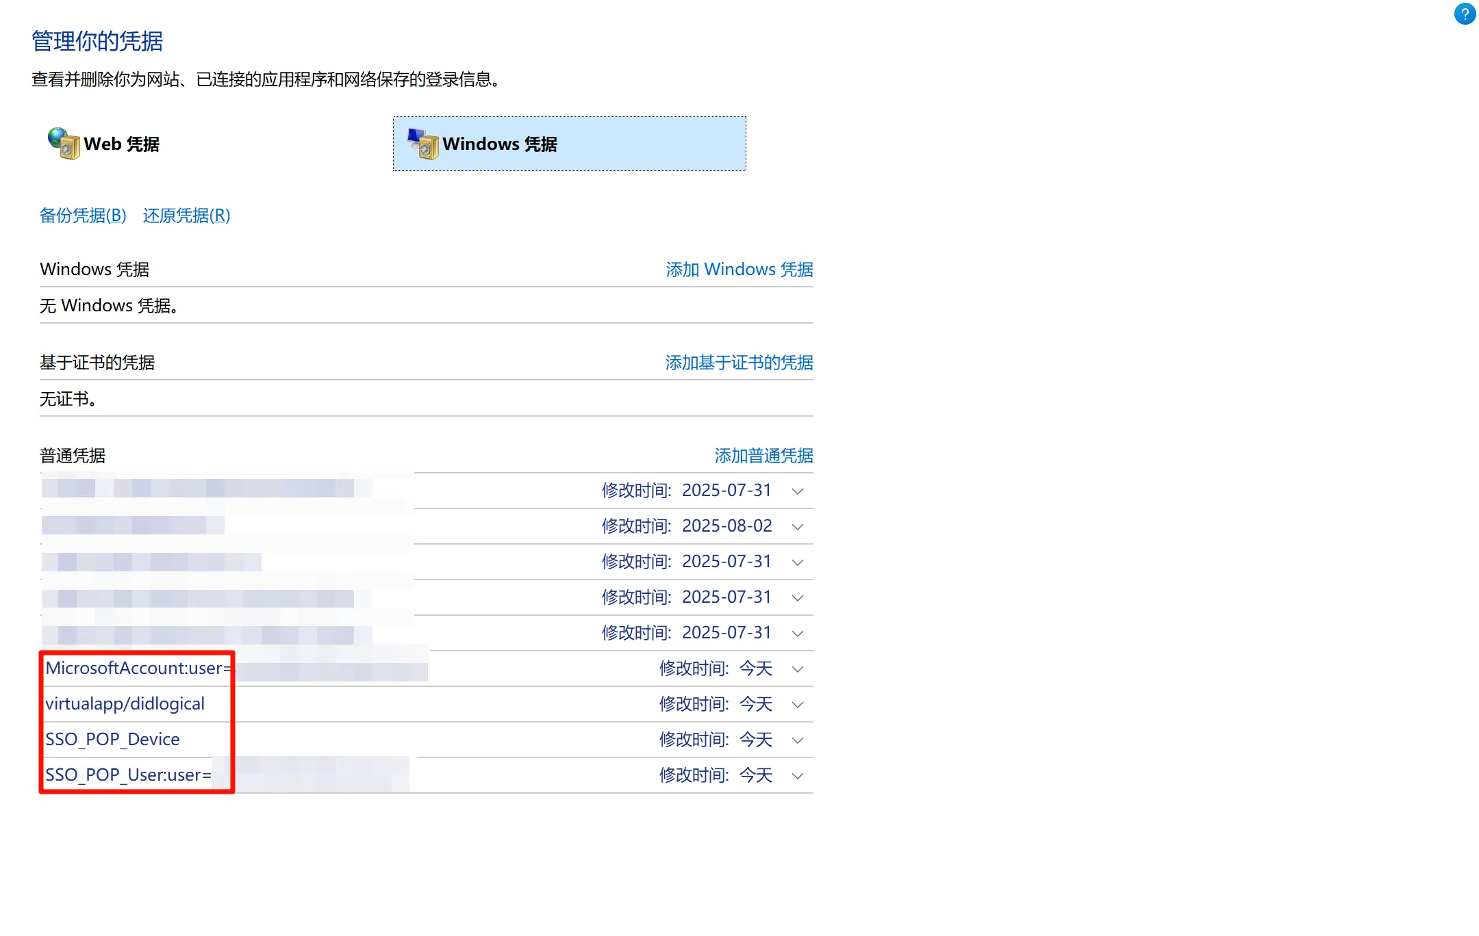Expand the virtualapp/didlogical entry chevron
Screen dimensions: 1479x936
click(798, 705)
